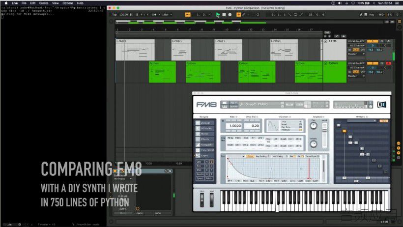The height and width of the screenshot is (227, 403).
Task: Toggle the computer MIDI keyboard icon
Action: pos(366,15)
